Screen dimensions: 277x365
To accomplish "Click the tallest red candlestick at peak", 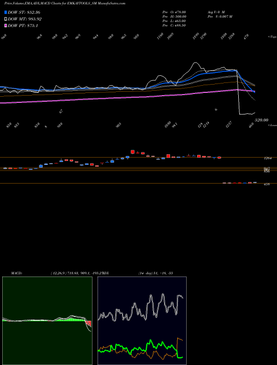I will (132, 152).
